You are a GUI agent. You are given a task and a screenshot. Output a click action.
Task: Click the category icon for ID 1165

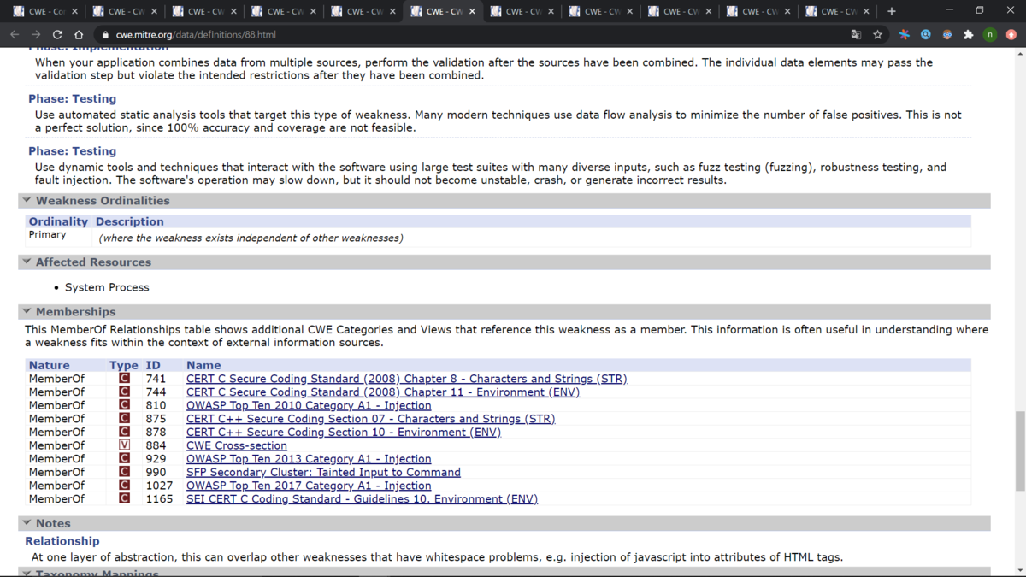(x=124, y=498)
